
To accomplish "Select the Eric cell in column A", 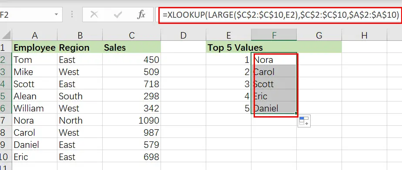I will [35, 156].
